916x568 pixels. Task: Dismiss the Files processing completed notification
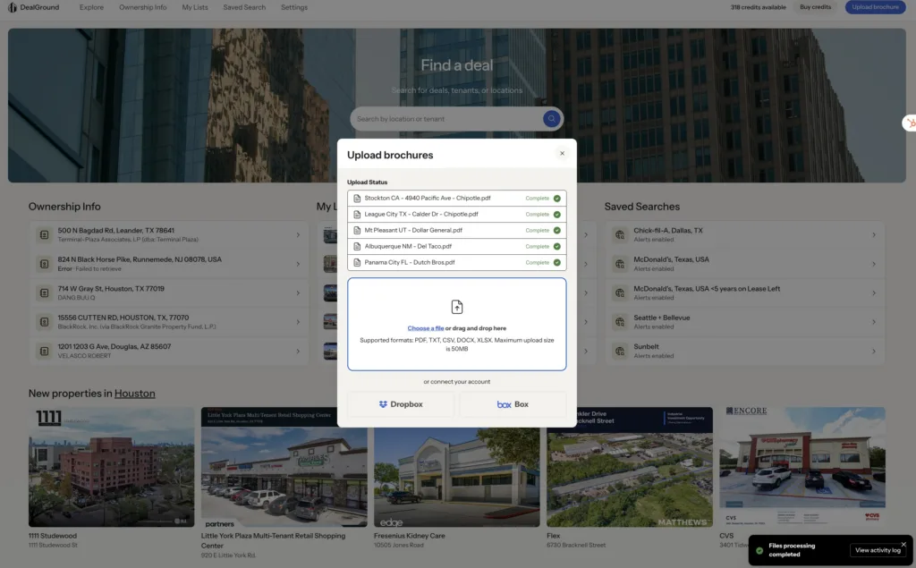[x=903, y=544]
